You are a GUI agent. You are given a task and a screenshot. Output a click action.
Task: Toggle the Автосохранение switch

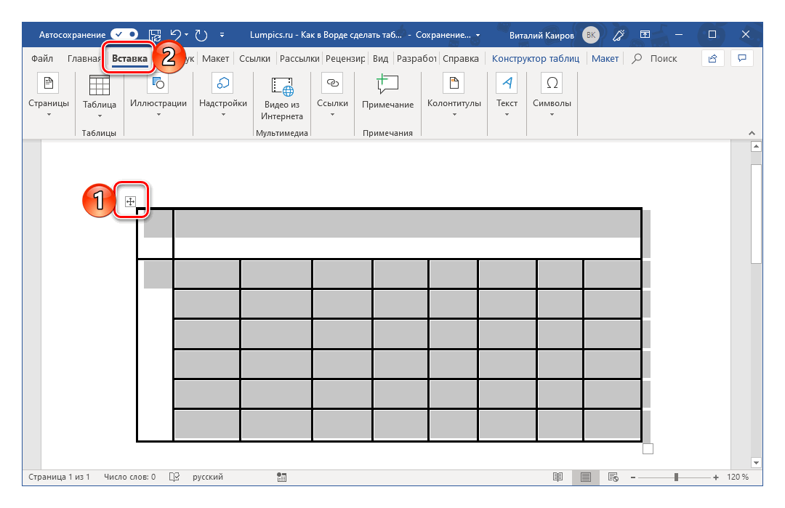(x=124, y=34)
